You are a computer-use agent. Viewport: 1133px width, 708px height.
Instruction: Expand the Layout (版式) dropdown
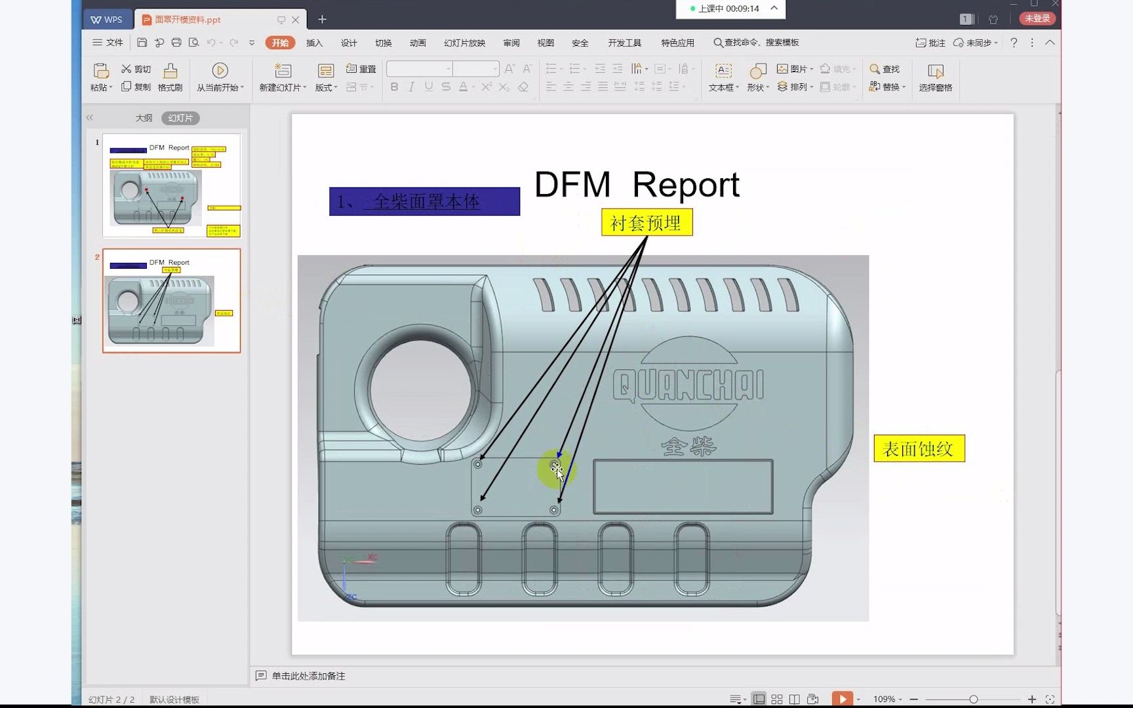[326, 87]
